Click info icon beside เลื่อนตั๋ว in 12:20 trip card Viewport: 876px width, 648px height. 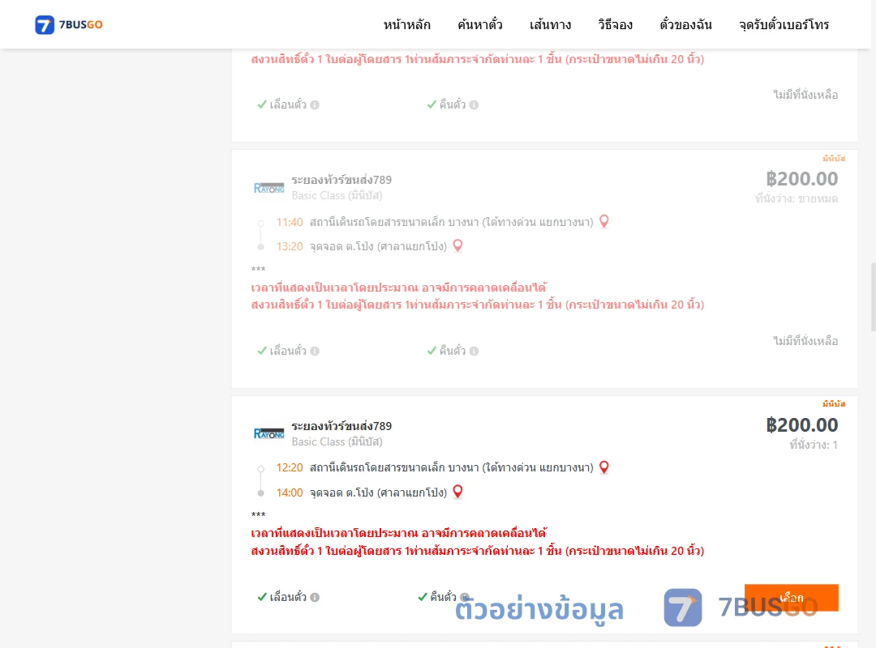(x=315, y=597)
